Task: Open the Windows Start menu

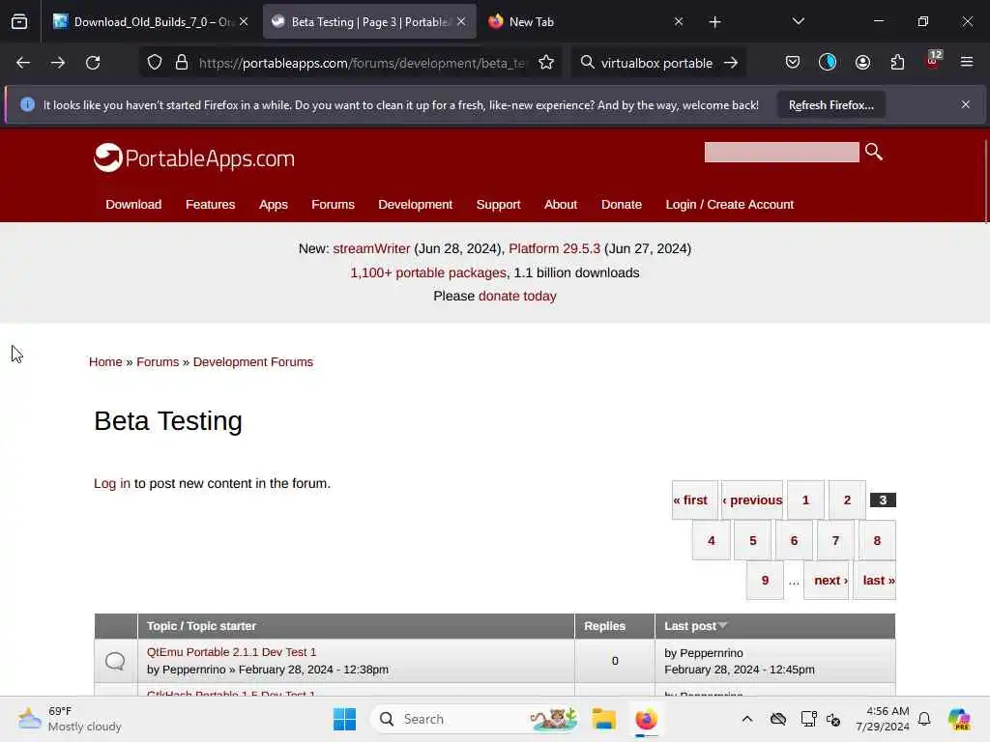Action: [344, 719]
